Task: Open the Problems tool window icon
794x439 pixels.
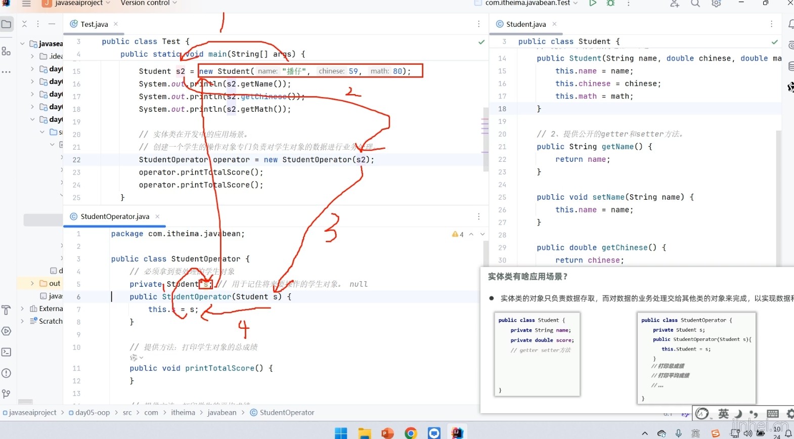Action: click(7, 373)
